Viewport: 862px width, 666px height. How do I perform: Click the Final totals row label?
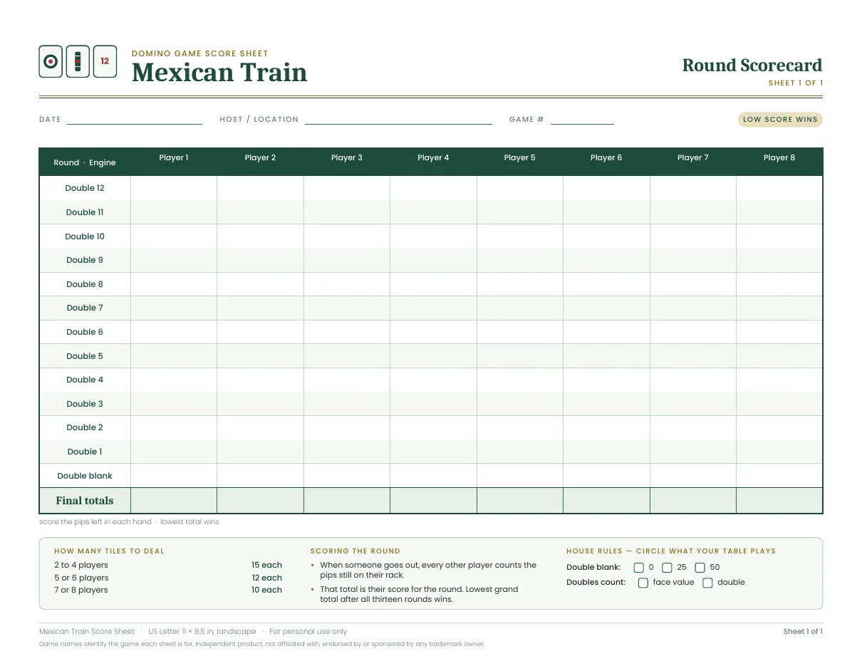85,501
